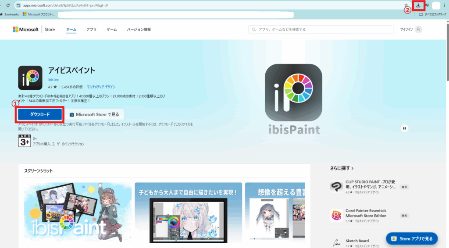Open the Chrome three-dot menu
Screen dimensions: 449x248
click(445, 5)
